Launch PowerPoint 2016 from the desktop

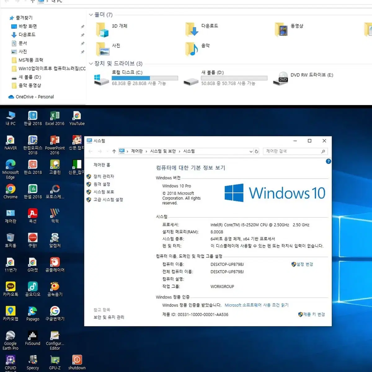click(x=55, y=145)
